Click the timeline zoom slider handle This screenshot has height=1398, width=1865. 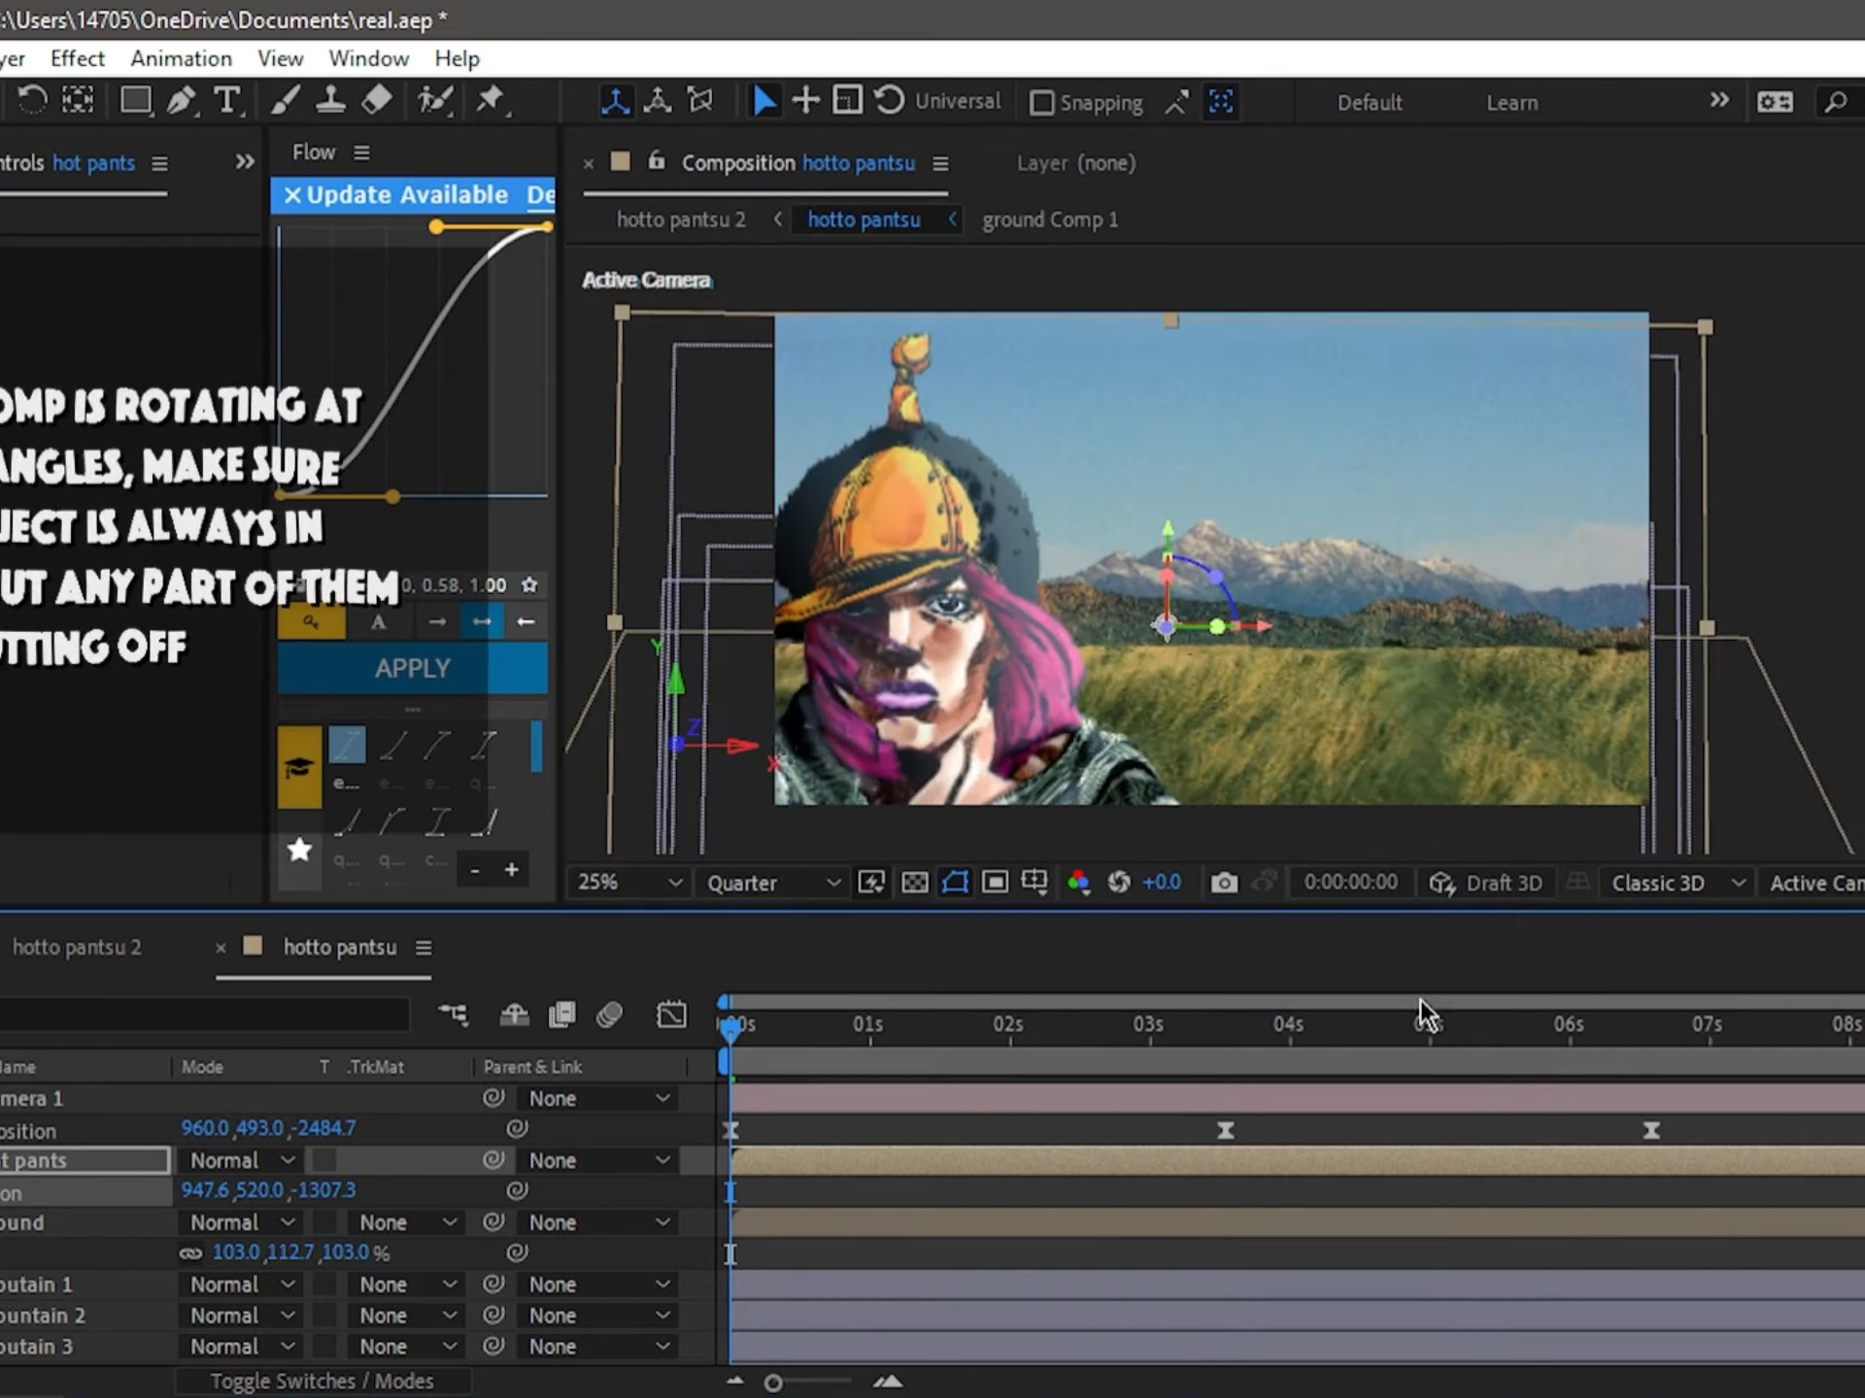coord(773,1382)
